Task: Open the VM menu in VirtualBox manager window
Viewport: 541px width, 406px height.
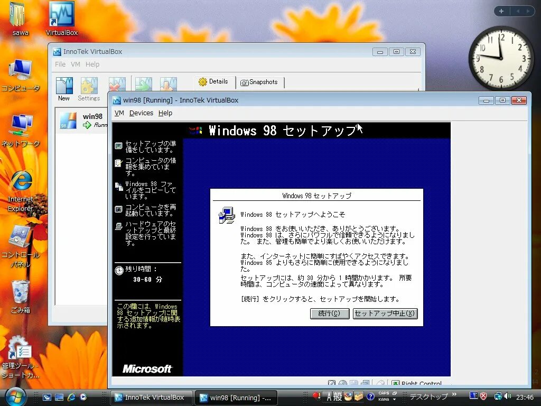Action: pos(76,64)
